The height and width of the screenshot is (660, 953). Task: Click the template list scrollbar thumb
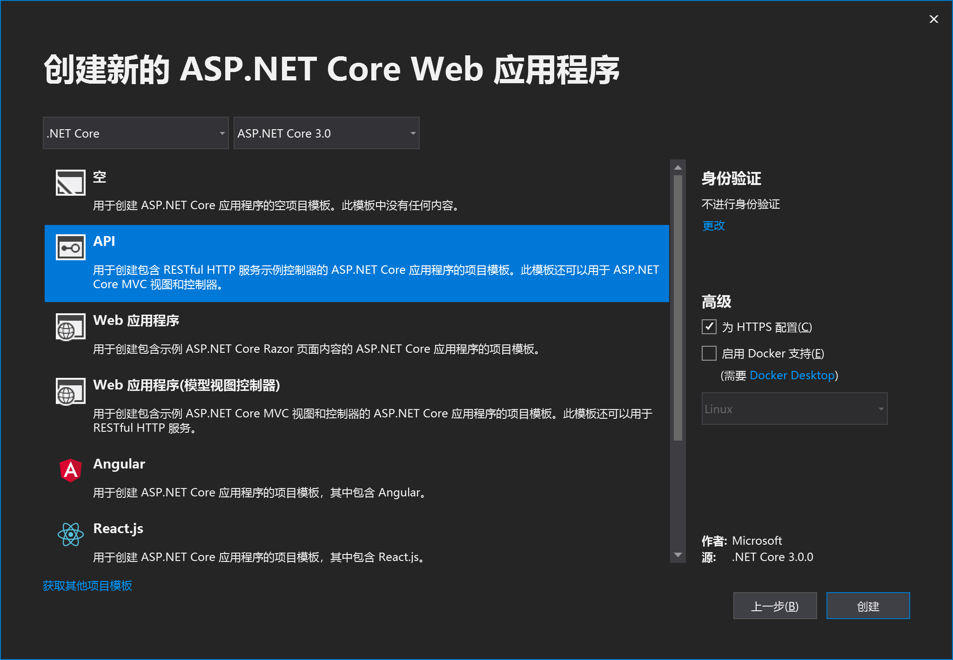[x=678, y=307]
